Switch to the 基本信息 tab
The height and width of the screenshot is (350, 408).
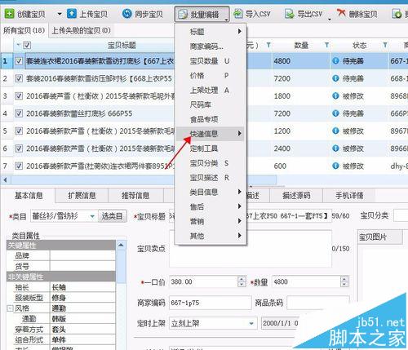pos(29,195)
